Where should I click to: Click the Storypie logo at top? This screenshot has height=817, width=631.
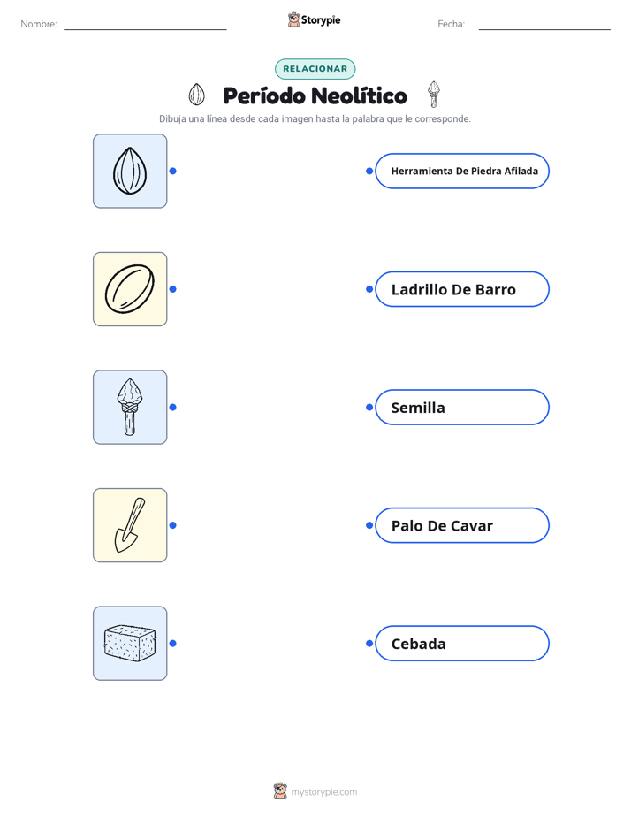[x=314, y=19]
